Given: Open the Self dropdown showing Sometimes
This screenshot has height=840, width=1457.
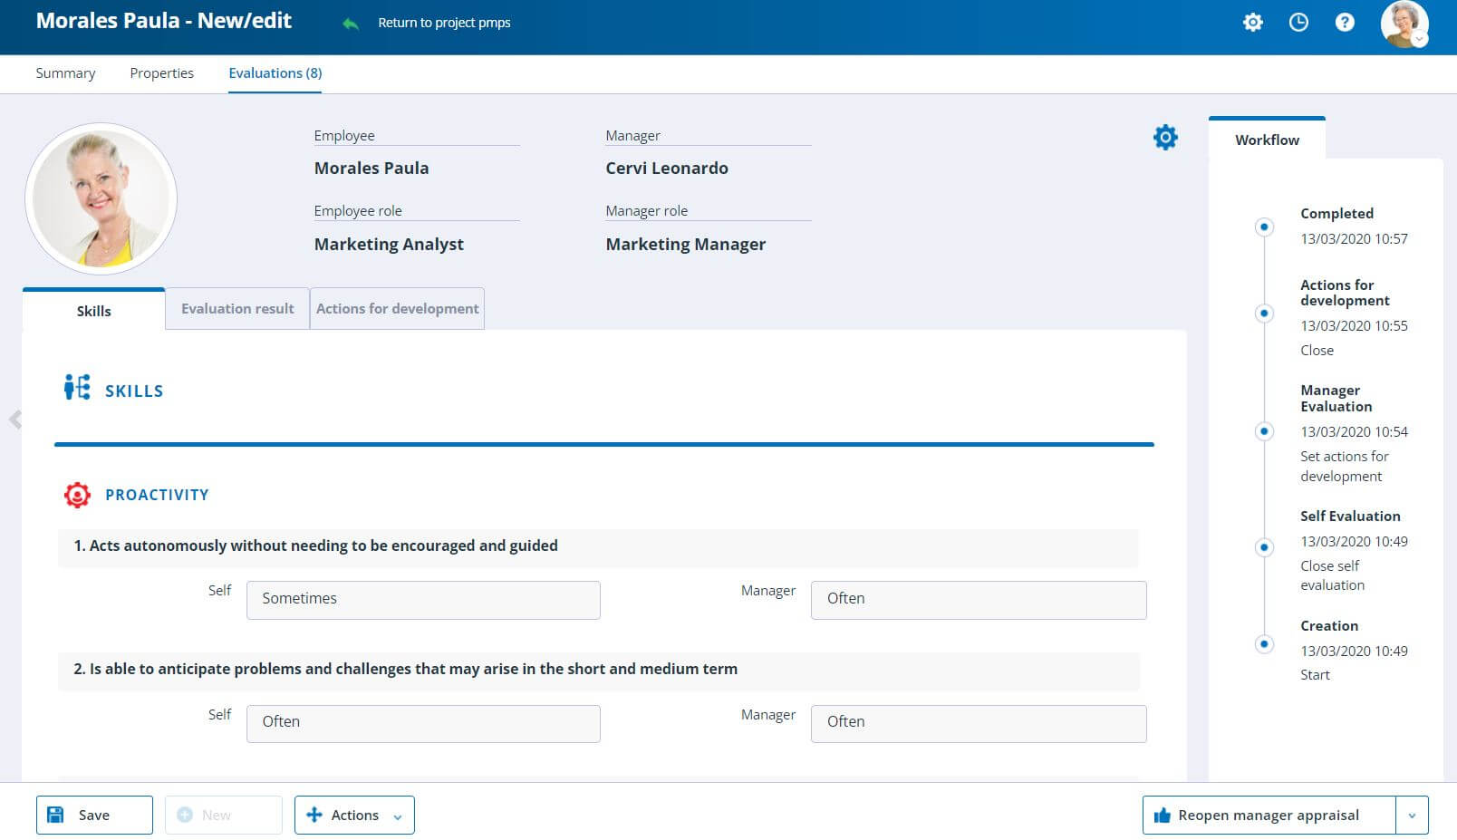Looking at the screenshot, I should click(x=422, y=599).
